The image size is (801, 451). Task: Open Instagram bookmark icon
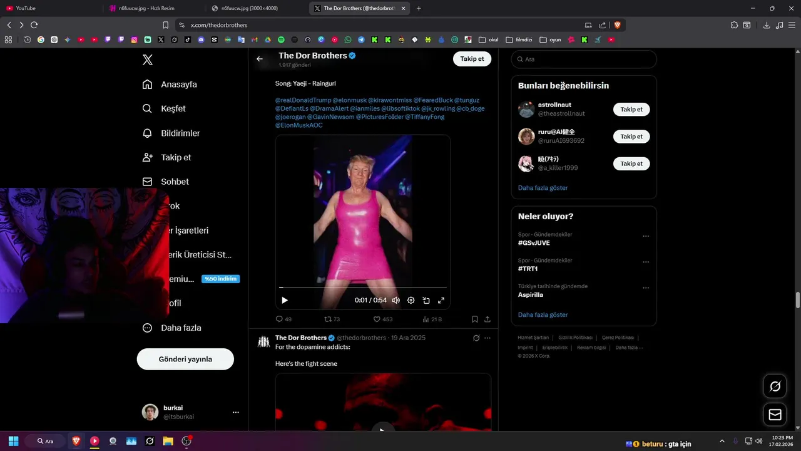tap(134, 39)
